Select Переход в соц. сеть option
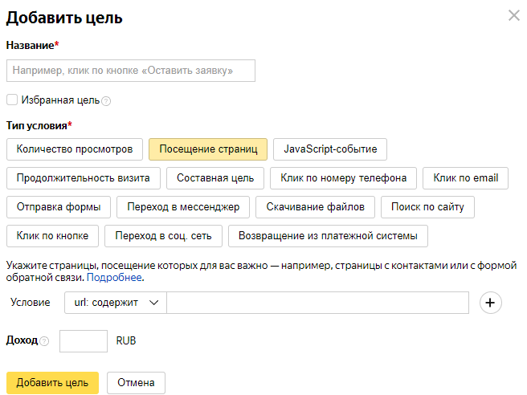Viewport: 527px width, 395px height. click(163, 236)
